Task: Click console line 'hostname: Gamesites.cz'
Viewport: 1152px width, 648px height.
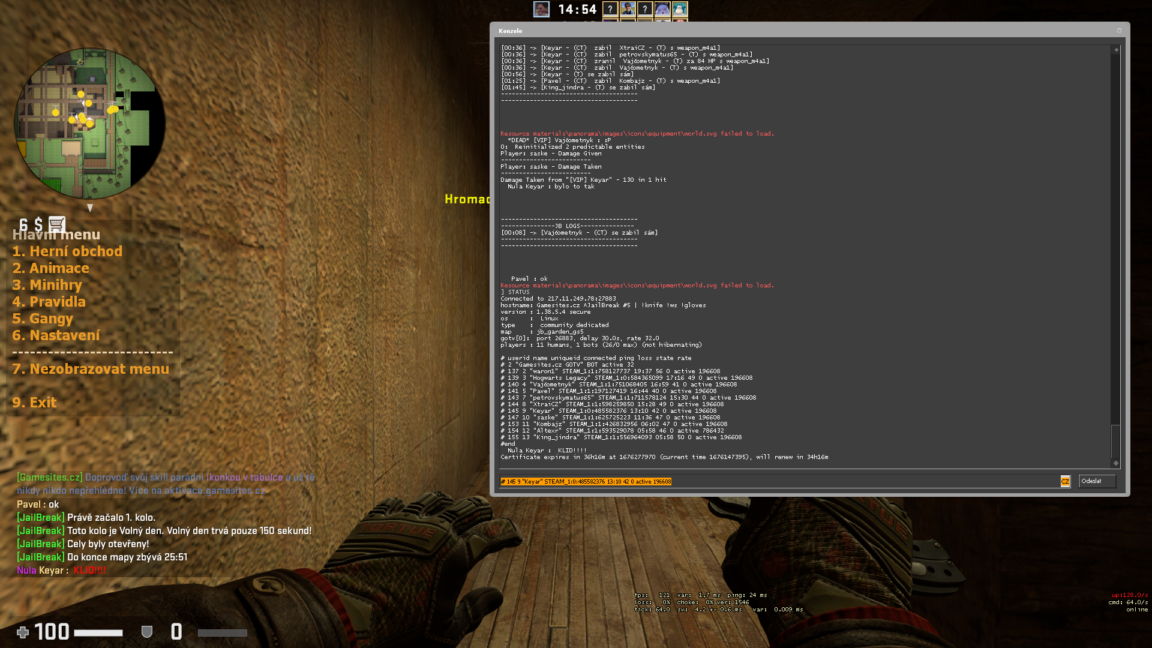Action: [603, 305]
